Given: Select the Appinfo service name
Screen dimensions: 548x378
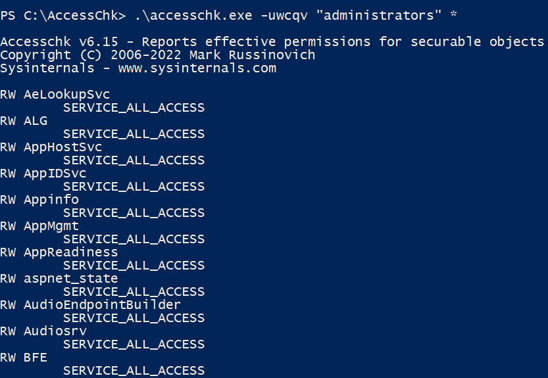Looking at the screenshot, I should [51, 200].
